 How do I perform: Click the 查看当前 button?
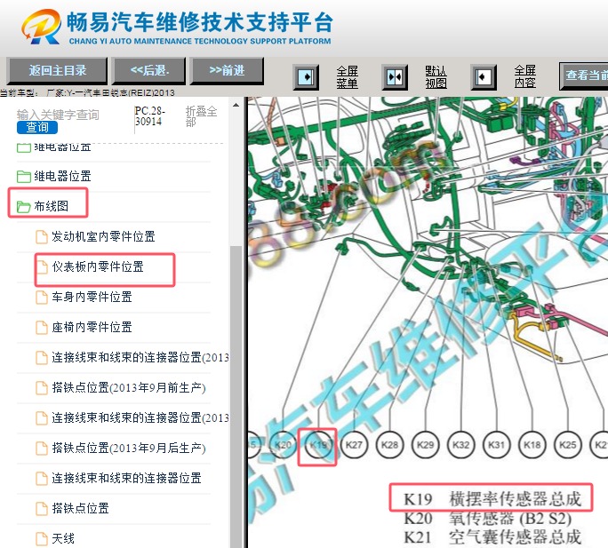click(584, 75)
